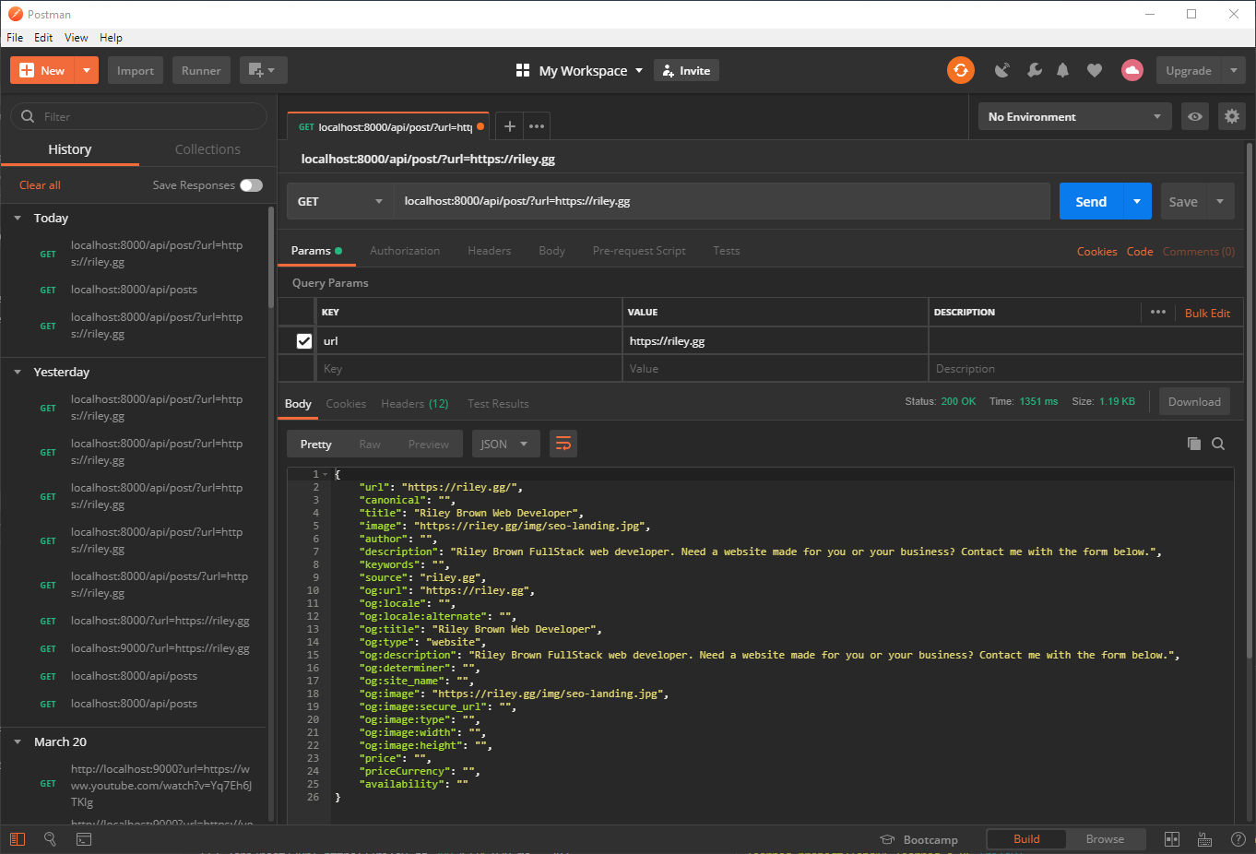
Task: Click the filter search magnifier icon
Action: (x=28, y=116)
